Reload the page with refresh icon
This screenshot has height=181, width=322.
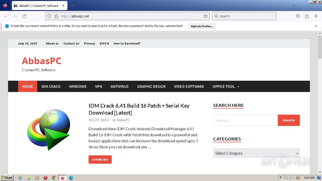tap(24, 16)
